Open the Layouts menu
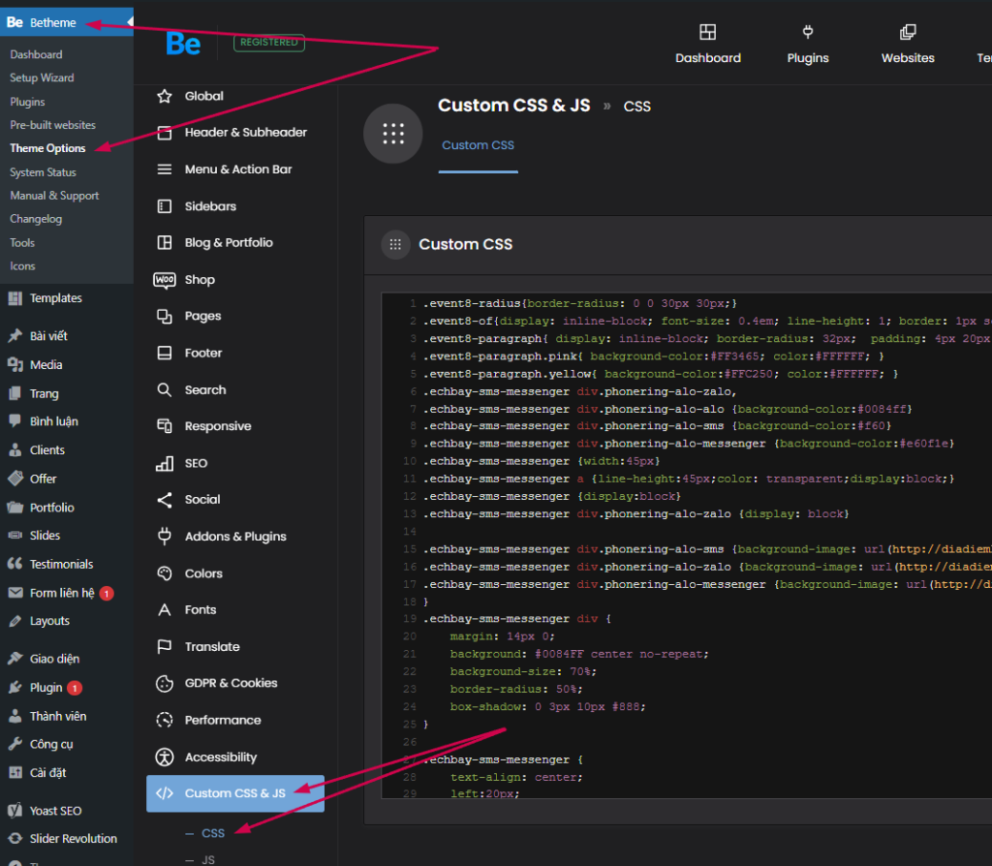Screen dimensions: 992x866 (49, 621)
